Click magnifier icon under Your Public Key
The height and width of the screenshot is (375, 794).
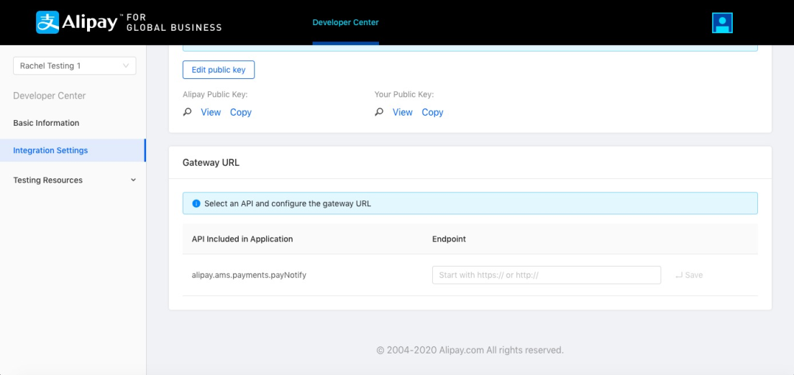379,112
